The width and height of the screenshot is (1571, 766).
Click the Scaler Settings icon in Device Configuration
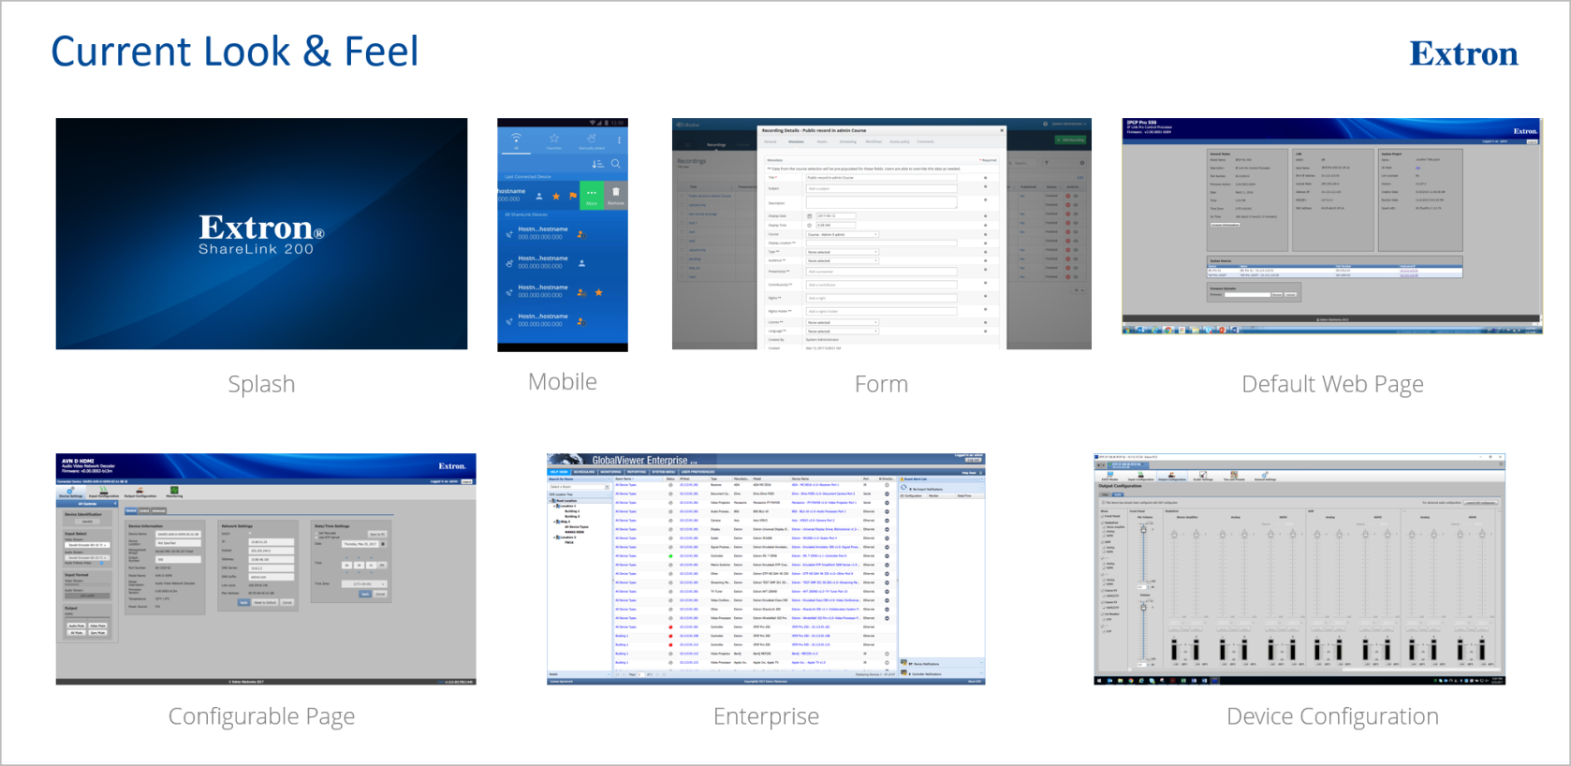pyautogui.click(x=1203, y=475)
